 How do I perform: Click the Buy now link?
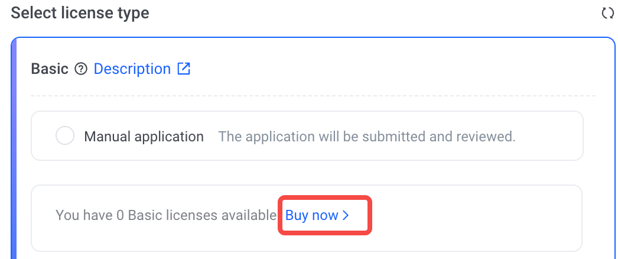[311, 215]
